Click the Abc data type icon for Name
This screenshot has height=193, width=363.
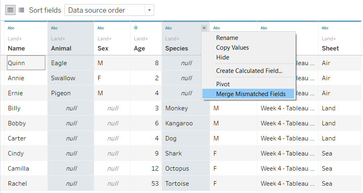coord(11,28)
